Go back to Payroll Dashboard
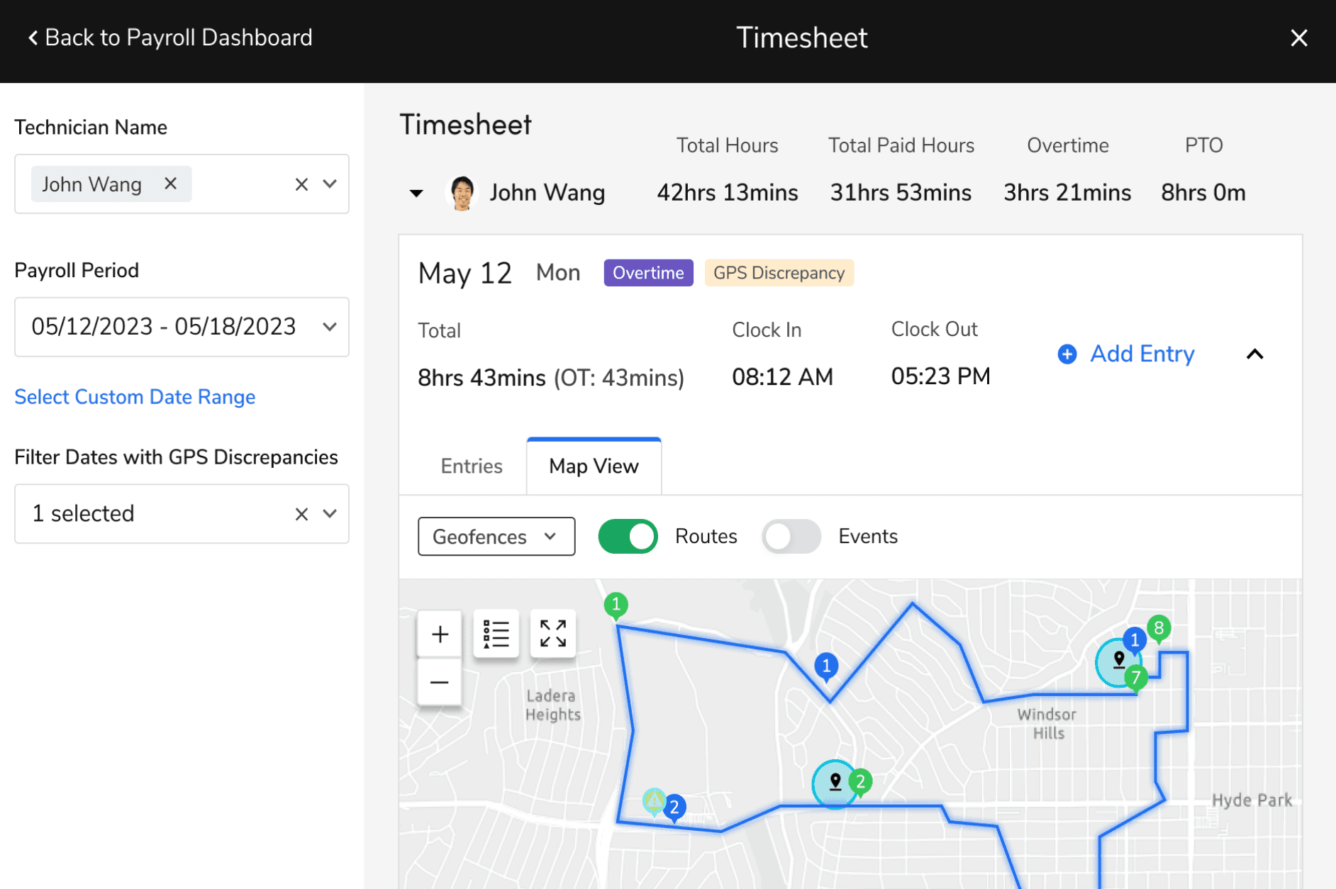Viewport: 1336px width, 889px height. pyautogui.click(x=170, y=38)
